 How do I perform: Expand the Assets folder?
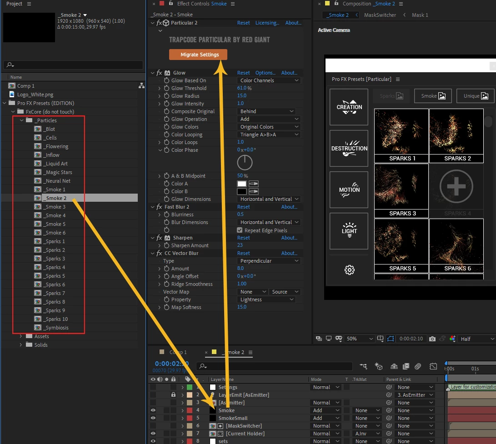(21, 336)
